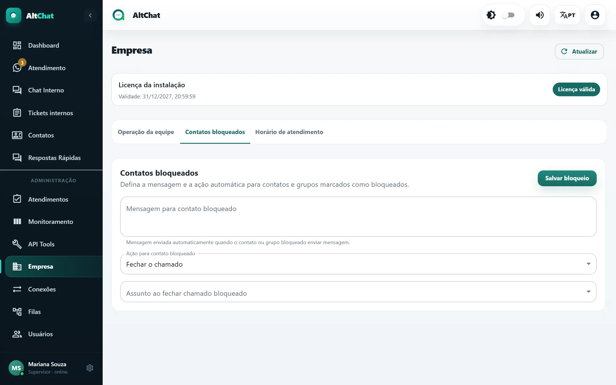Open Filas tree icon
This screenshot has width=616, height=385.
[x=17, y=311]
